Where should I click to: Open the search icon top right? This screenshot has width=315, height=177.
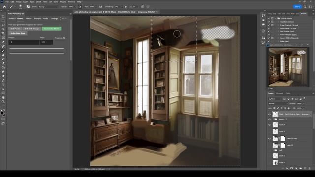click(x=305, y=7)
